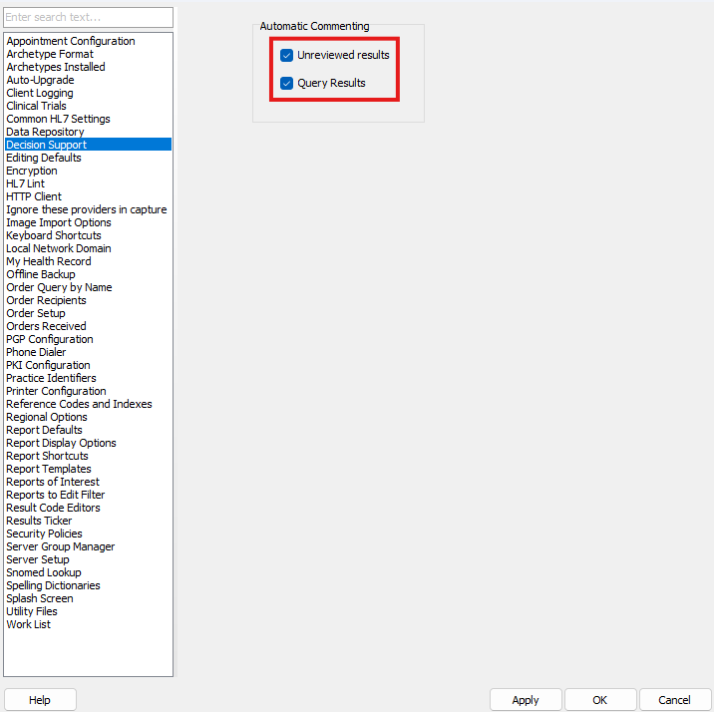714x712 pixels.
Task: Open Printer Configuration settings
Action: coord(56,391)
